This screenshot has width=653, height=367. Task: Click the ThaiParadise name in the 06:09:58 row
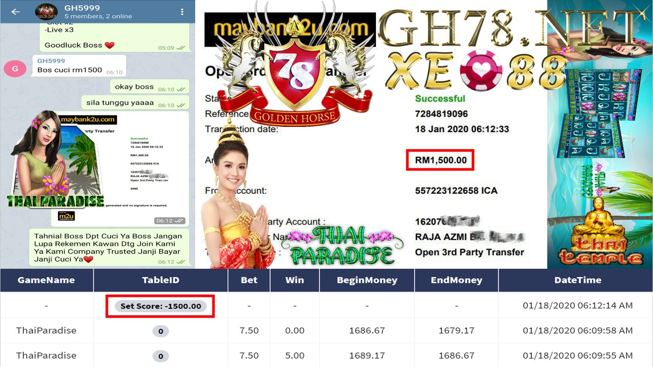(46, 330)
